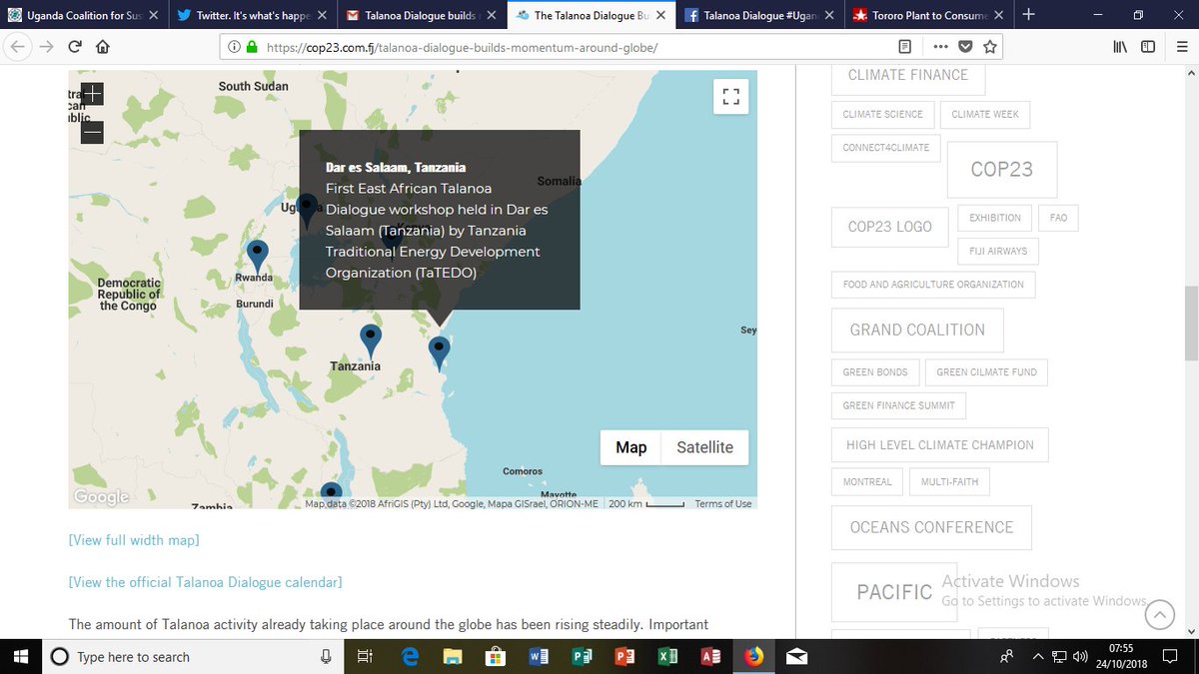
Task: Toggle fullscreen view of the map
Action: [730, 97]
